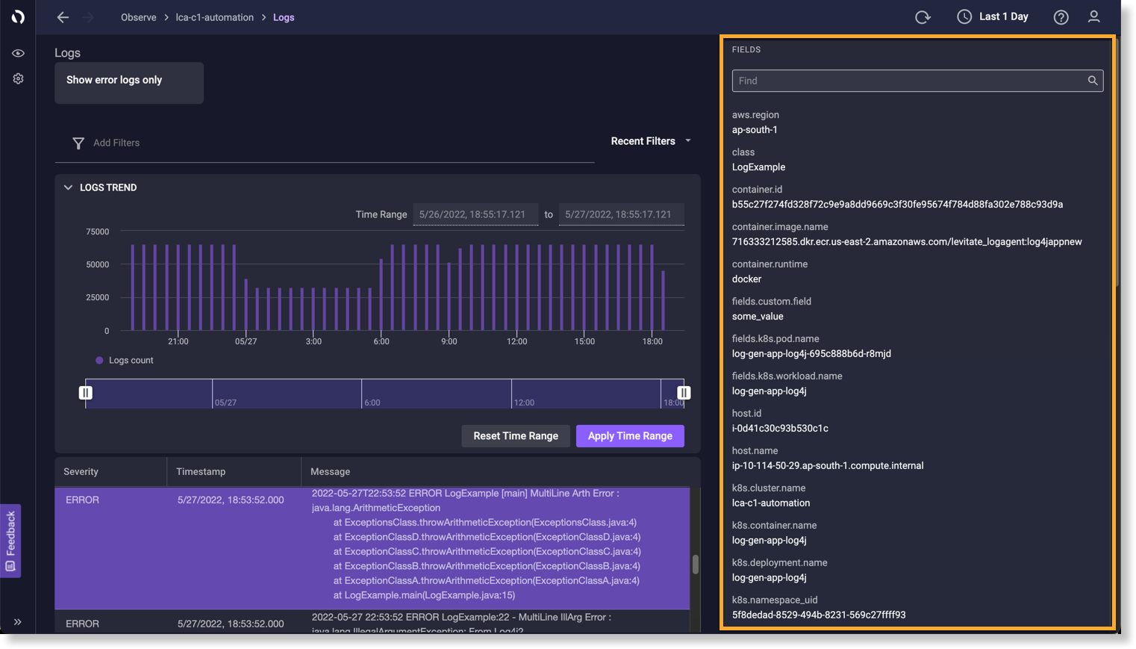
Task: Open the Feedback side tab
Action: tap(10, 541)
